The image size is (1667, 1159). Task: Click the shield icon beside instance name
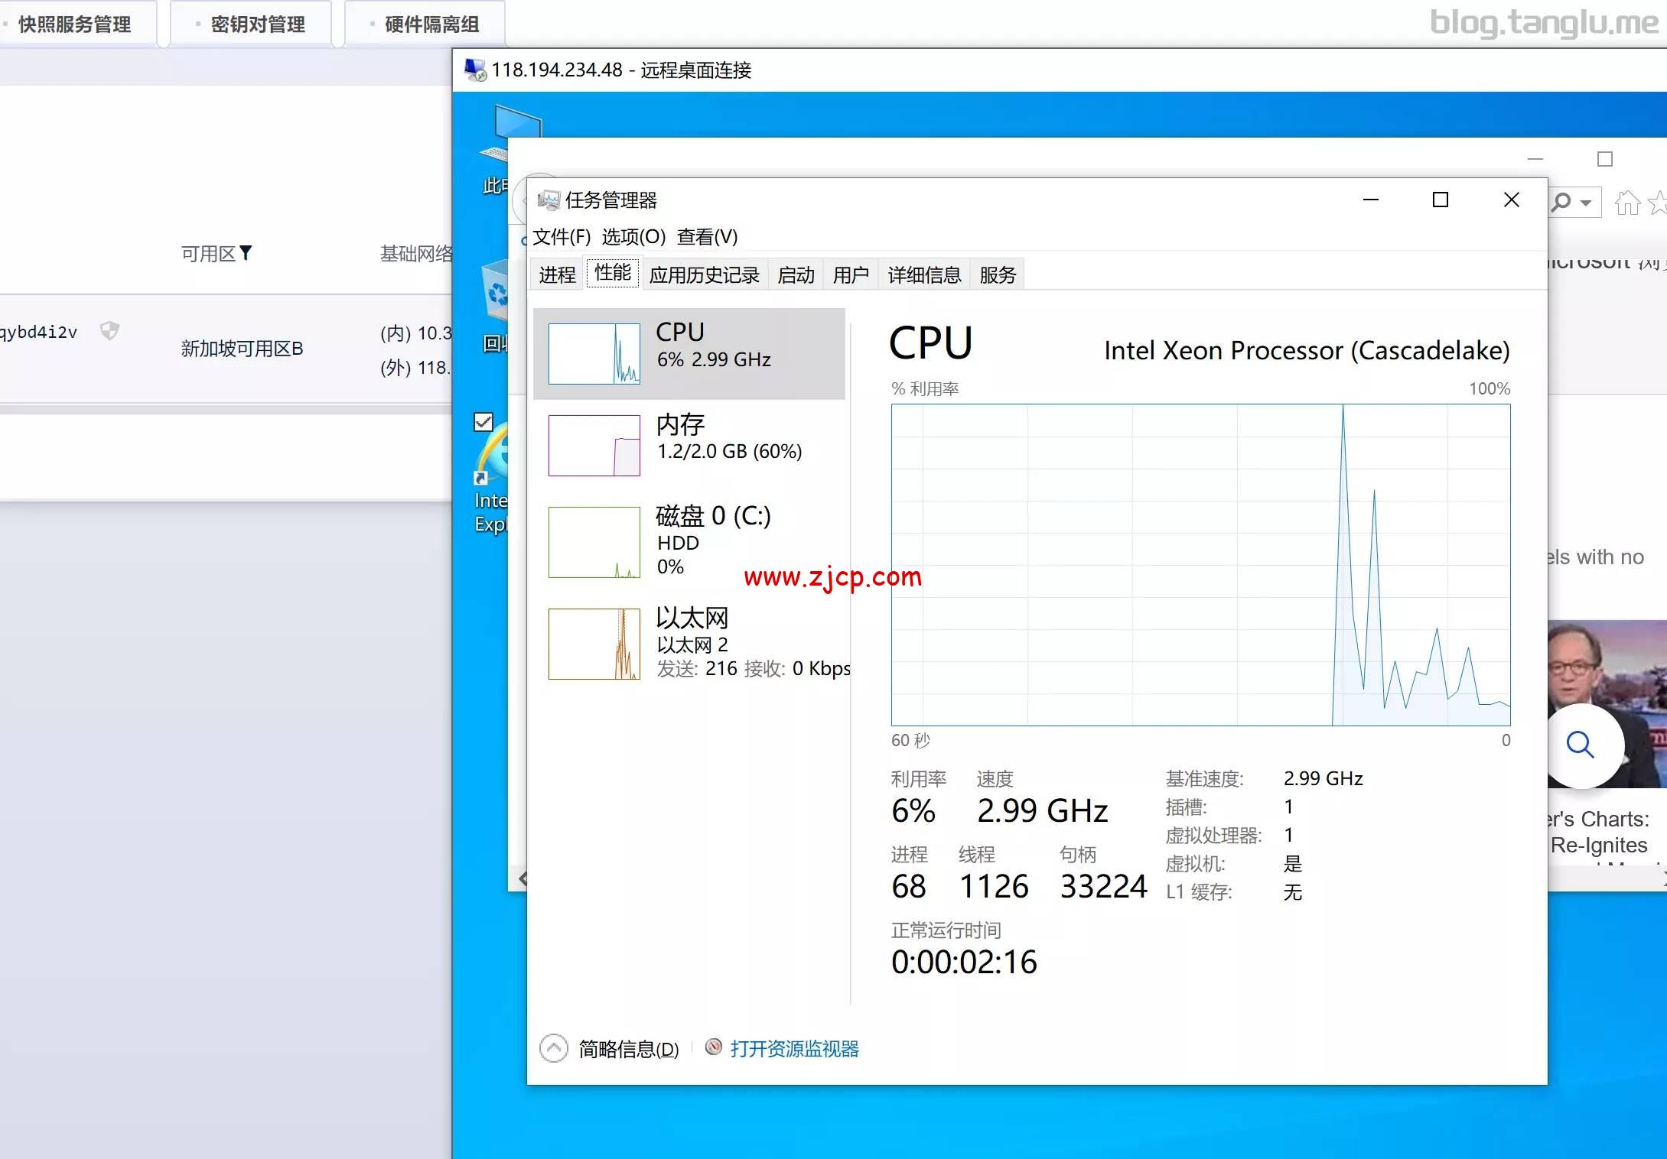click(x=109, y=331)
